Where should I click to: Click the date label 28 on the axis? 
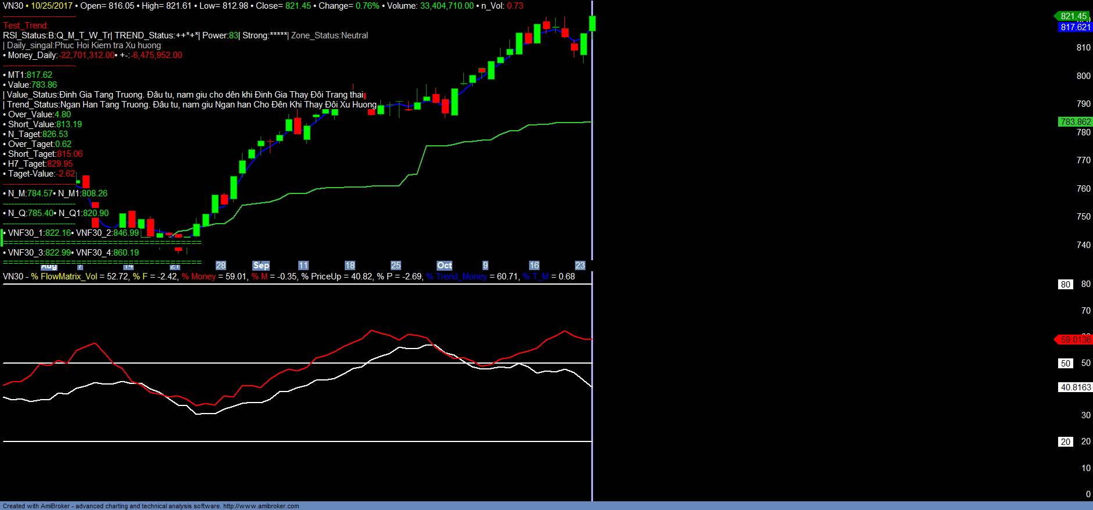pyautogui.click(x=221, y=265)
